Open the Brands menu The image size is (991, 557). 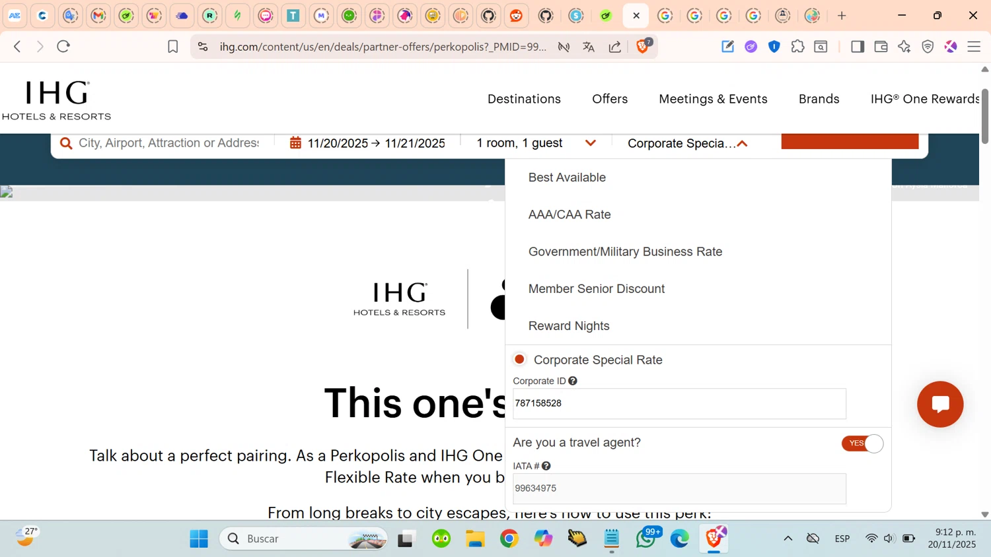click(x=819, y=99)
